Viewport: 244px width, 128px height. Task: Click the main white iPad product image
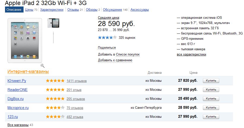point(25,40)
